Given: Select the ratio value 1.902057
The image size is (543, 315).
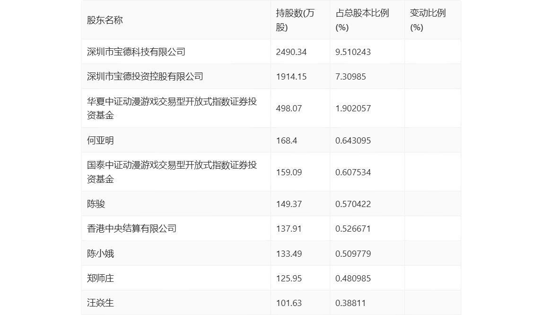Looking at the screenshot, I should [x=353, y=108].
